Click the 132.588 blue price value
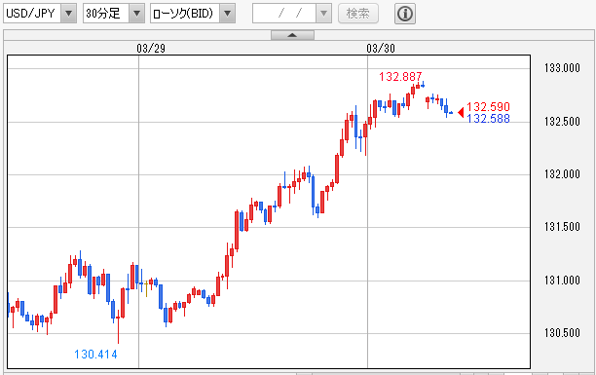 (x=488, y=119)
